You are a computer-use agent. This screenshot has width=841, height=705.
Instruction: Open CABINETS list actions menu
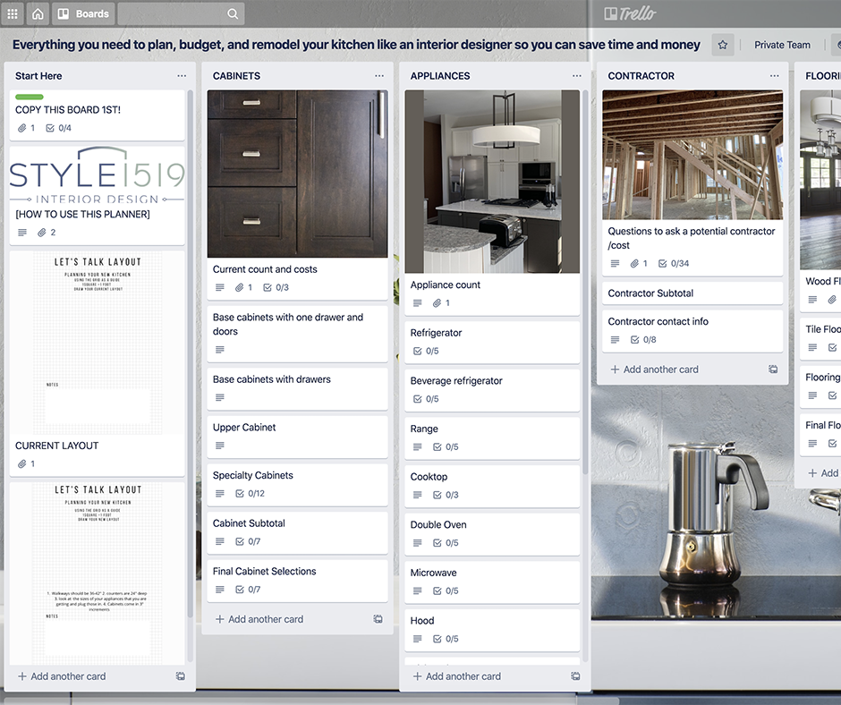379,76
